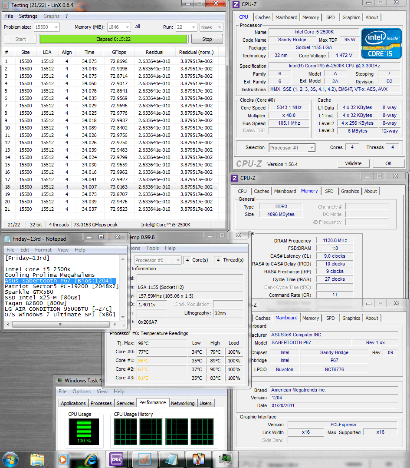Click the Core Speed value 5043.1 MHz
This screenshot has width=410, height=468.
[289, 107]
